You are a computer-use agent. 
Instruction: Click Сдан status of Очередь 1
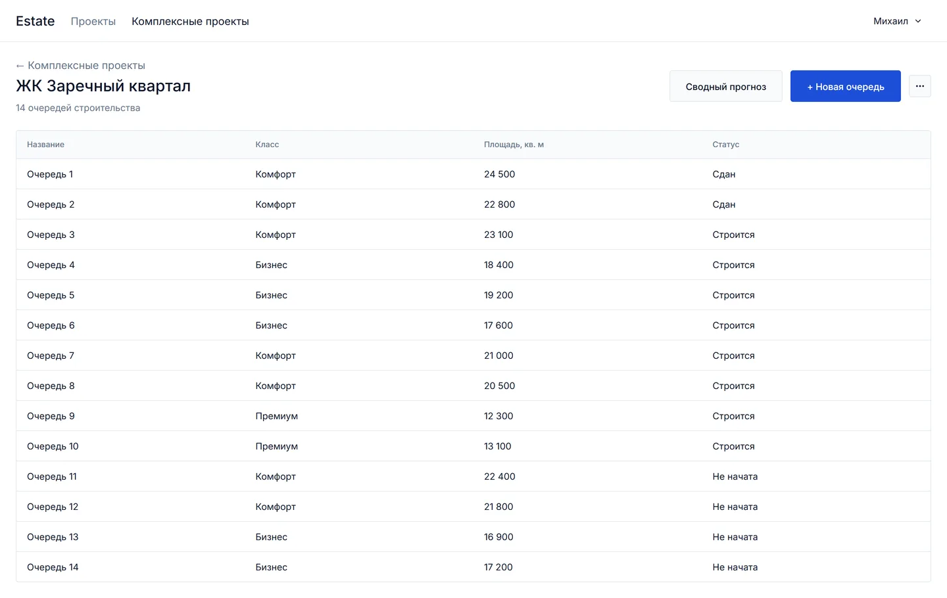(x=723, y=174)
